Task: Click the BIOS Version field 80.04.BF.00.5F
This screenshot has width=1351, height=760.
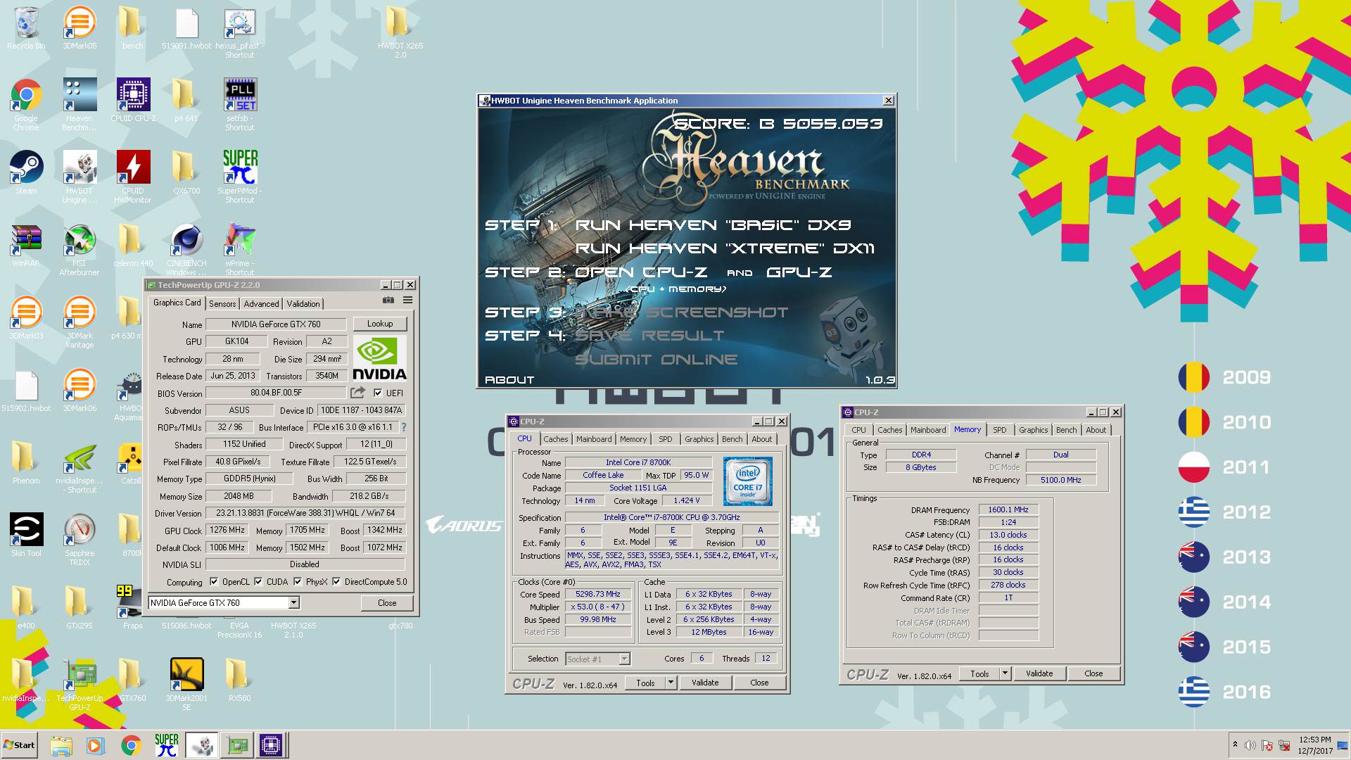Action: click(276, 393)
